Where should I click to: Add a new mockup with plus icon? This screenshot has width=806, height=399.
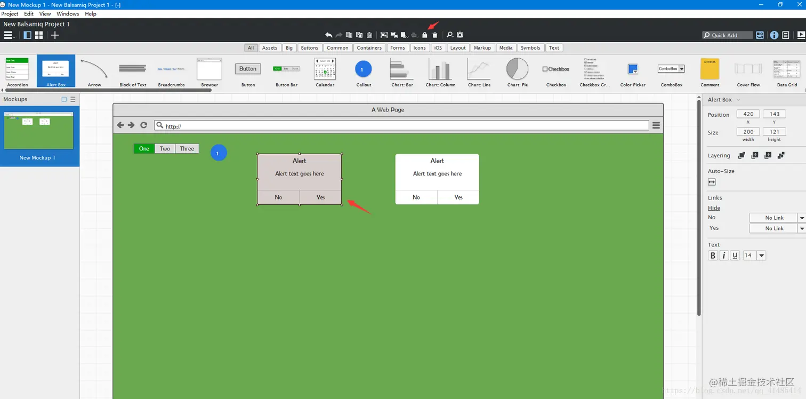pos(55,35)
